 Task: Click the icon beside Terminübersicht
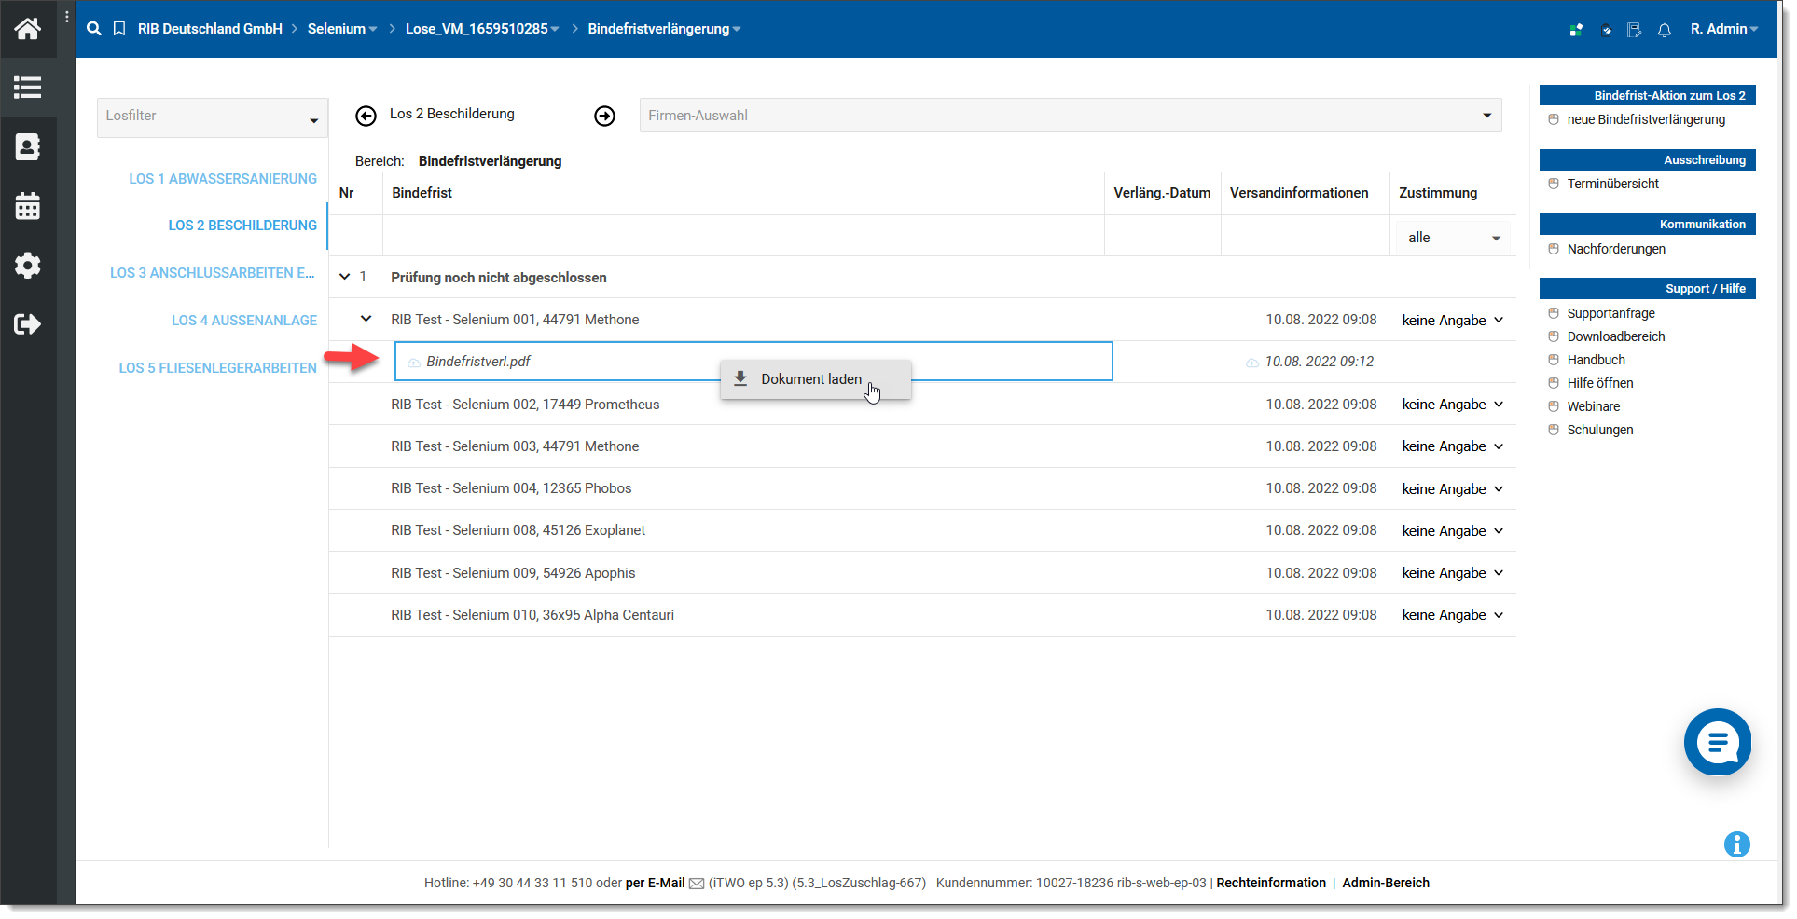[1554, 184]
